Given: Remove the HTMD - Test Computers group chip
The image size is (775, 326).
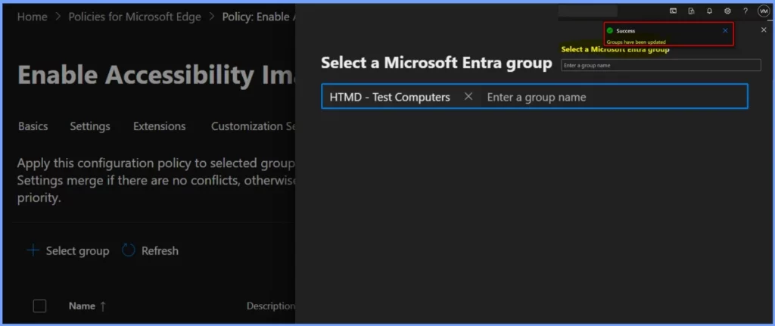Looking at the screenshot, I should (x=468, y=96).
